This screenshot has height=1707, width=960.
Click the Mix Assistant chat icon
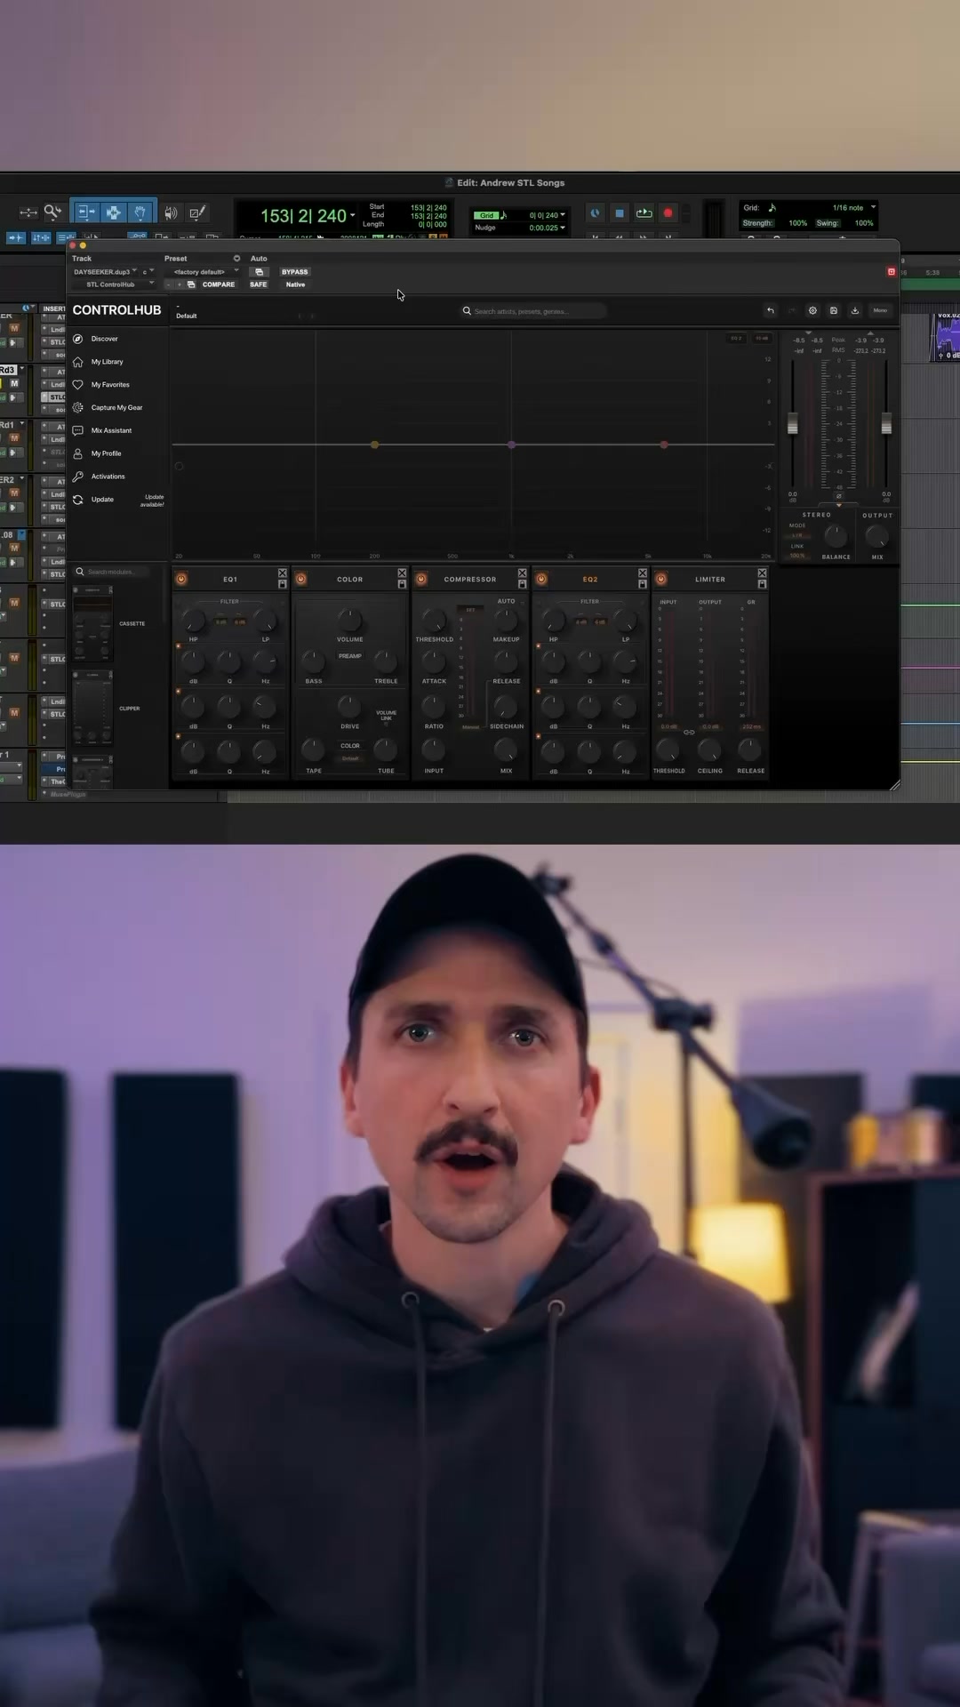(x=78, y=430)
